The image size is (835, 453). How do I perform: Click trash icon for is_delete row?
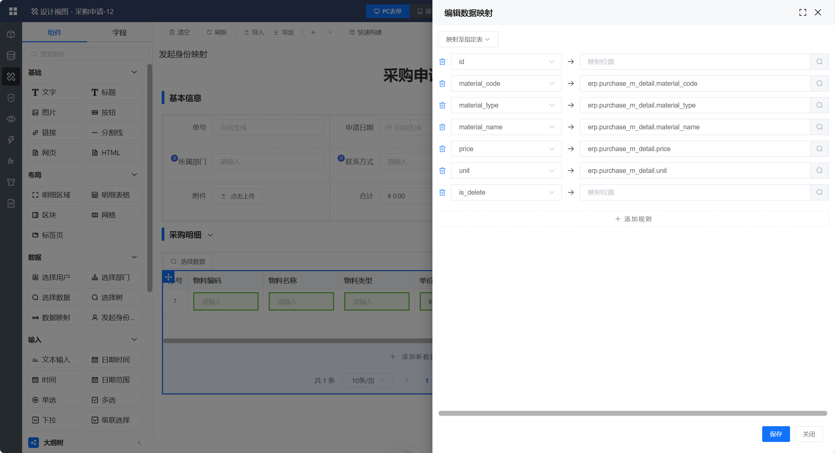click(442, 192)
